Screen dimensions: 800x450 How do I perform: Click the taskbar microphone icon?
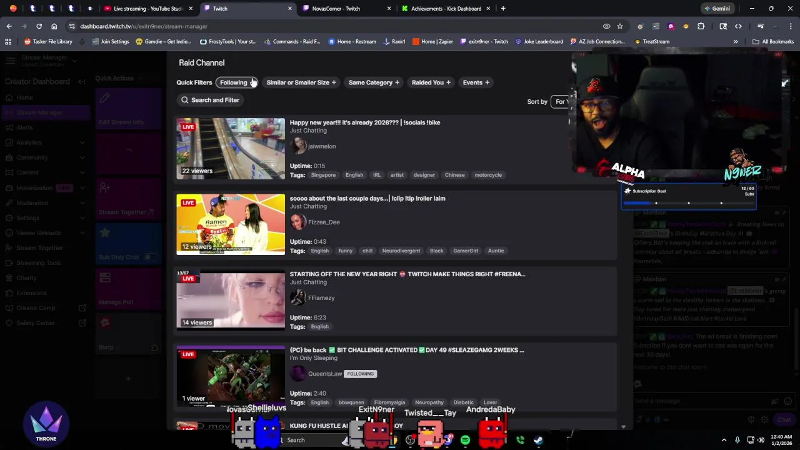pos(737,440)
